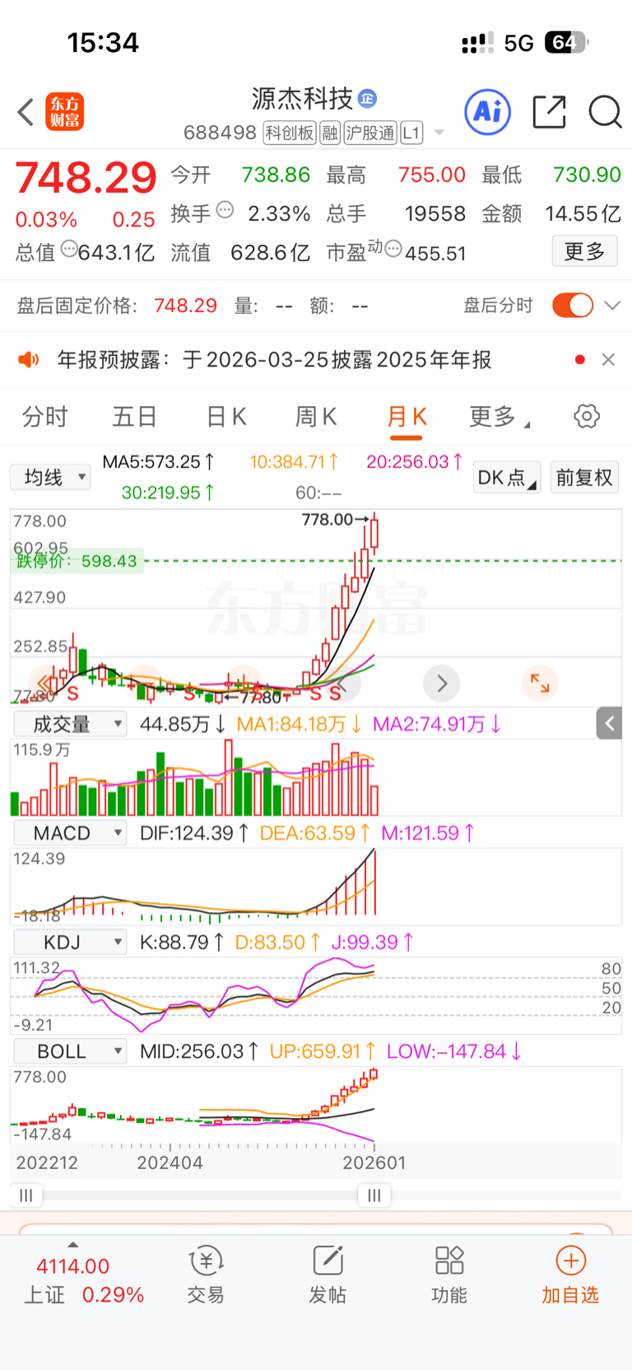Tap the 沪股通 tag

(370, 133)
